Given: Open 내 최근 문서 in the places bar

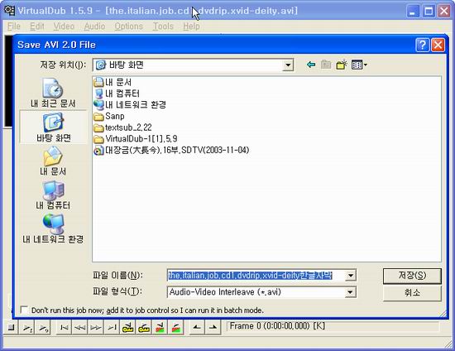Looking at the screenshot, I should click(53, 93).
